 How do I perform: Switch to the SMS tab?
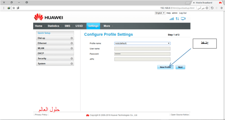pyautogui.click(x=67, y=26)
